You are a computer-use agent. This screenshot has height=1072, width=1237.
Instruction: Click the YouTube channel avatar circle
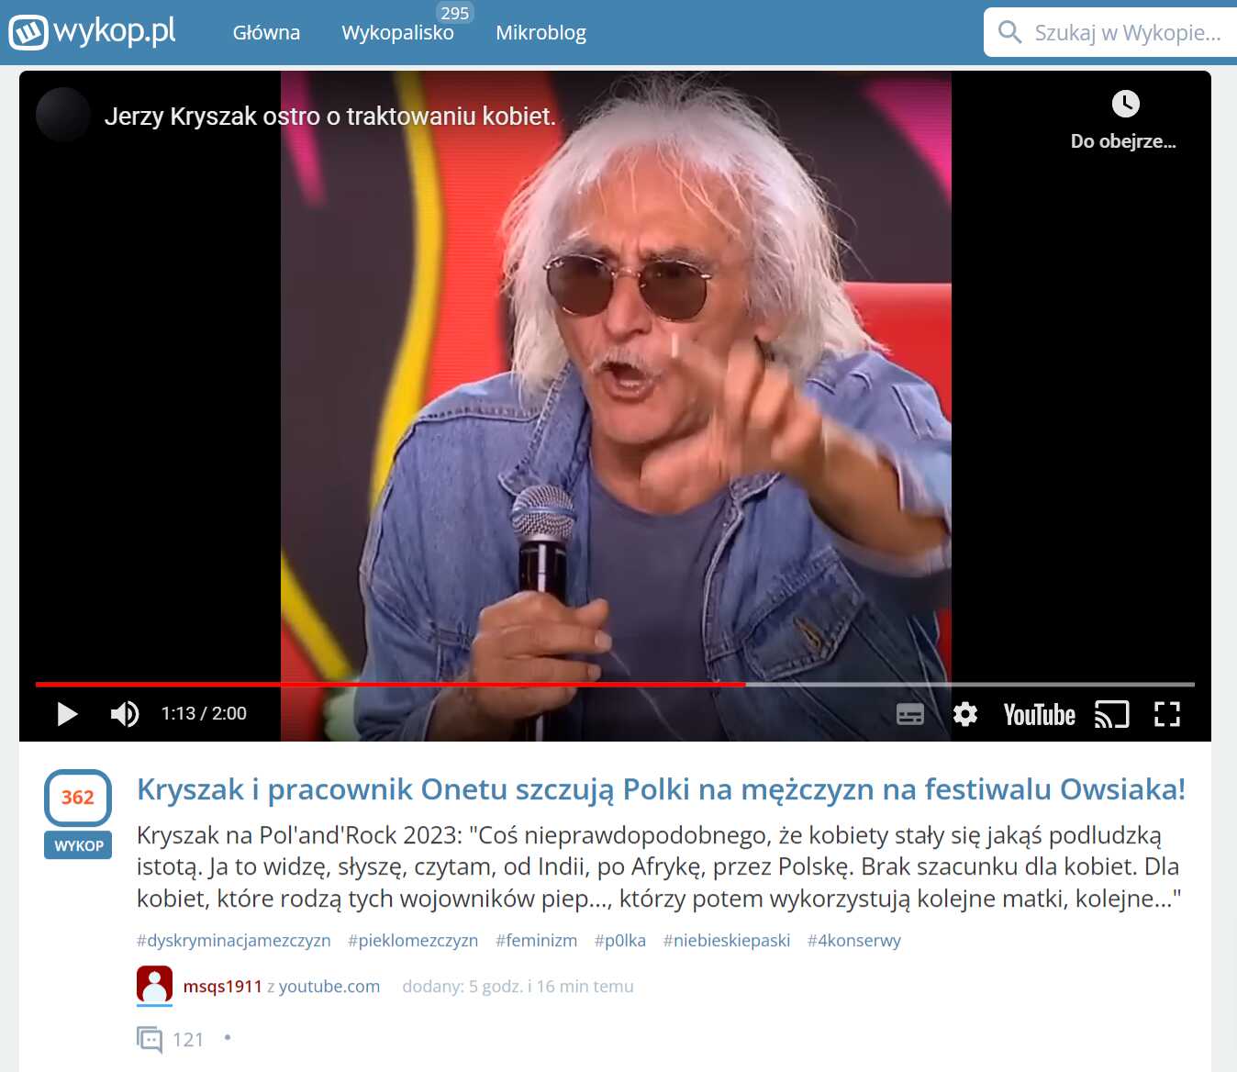[x=63, y=115]
